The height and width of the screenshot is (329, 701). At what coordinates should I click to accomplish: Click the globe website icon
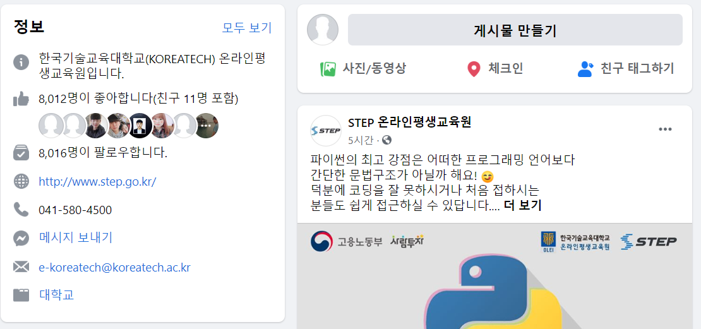(21, 181)
